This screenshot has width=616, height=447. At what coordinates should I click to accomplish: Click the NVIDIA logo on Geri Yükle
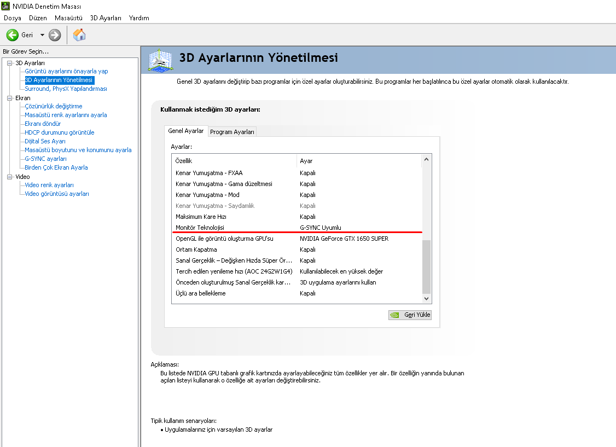(395, 315)
